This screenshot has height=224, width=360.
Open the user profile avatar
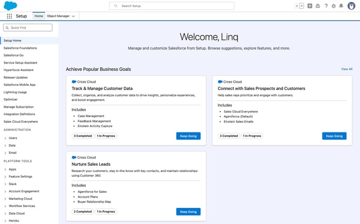click(x=351, y=6)
